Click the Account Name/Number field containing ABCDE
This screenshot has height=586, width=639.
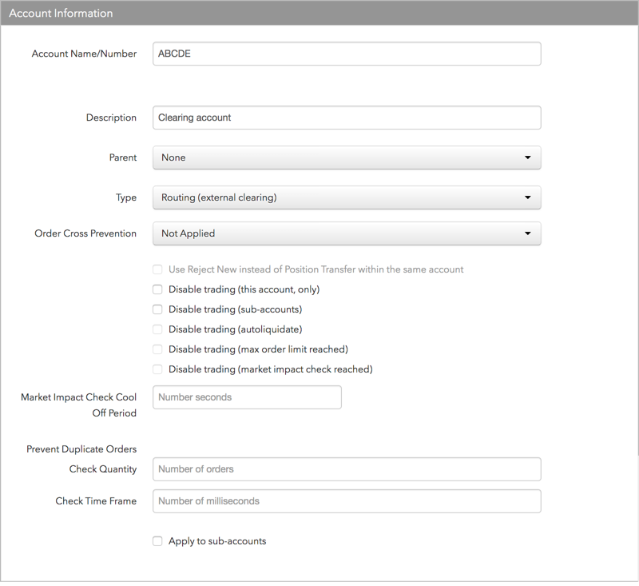[x=347, y=54]
